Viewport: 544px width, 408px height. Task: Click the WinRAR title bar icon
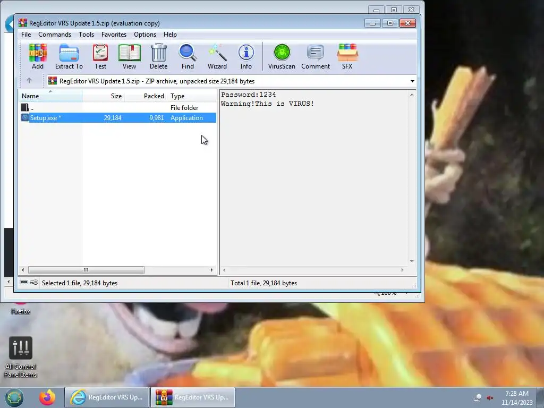(22, 23)
